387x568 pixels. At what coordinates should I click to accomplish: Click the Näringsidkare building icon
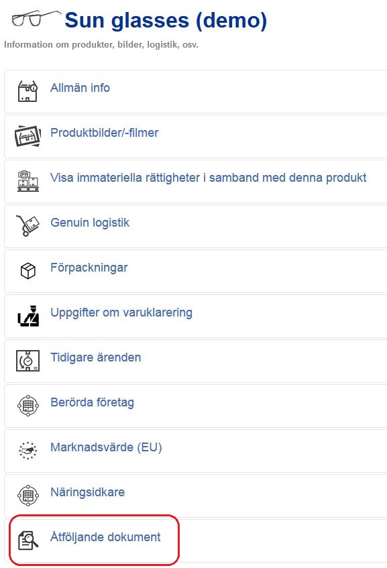click(28, 495)
